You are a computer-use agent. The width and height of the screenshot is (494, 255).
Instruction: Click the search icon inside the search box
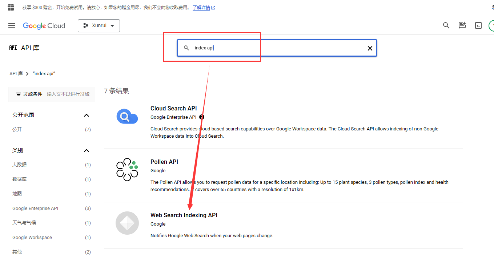pyautogui.click(x=186, y=48)
